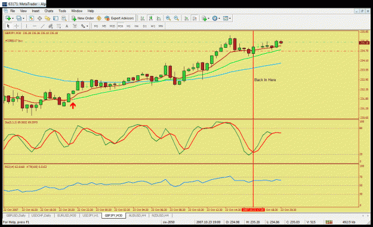The image size is (373, 227).
Task: Switch to MN timeframe
Action: click(161, 26)
